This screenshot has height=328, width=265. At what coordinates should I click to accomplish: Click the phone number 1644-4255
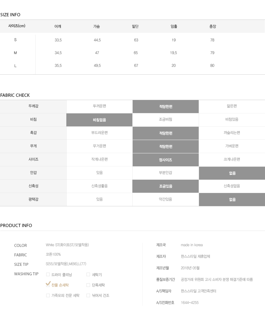190,303
